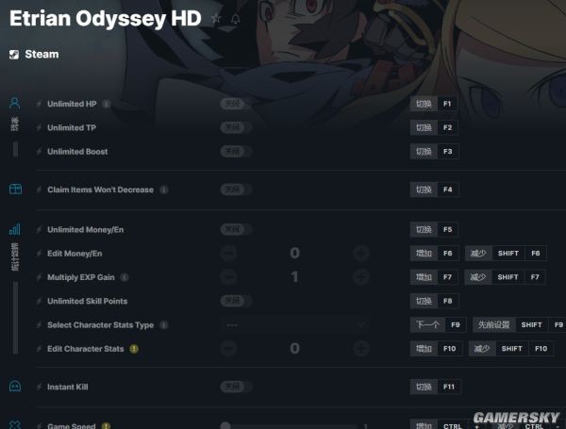The image size is (566, 429).
Task: Click info icon next to Multiply EXP Gain
Action: [x=125, y=277]
